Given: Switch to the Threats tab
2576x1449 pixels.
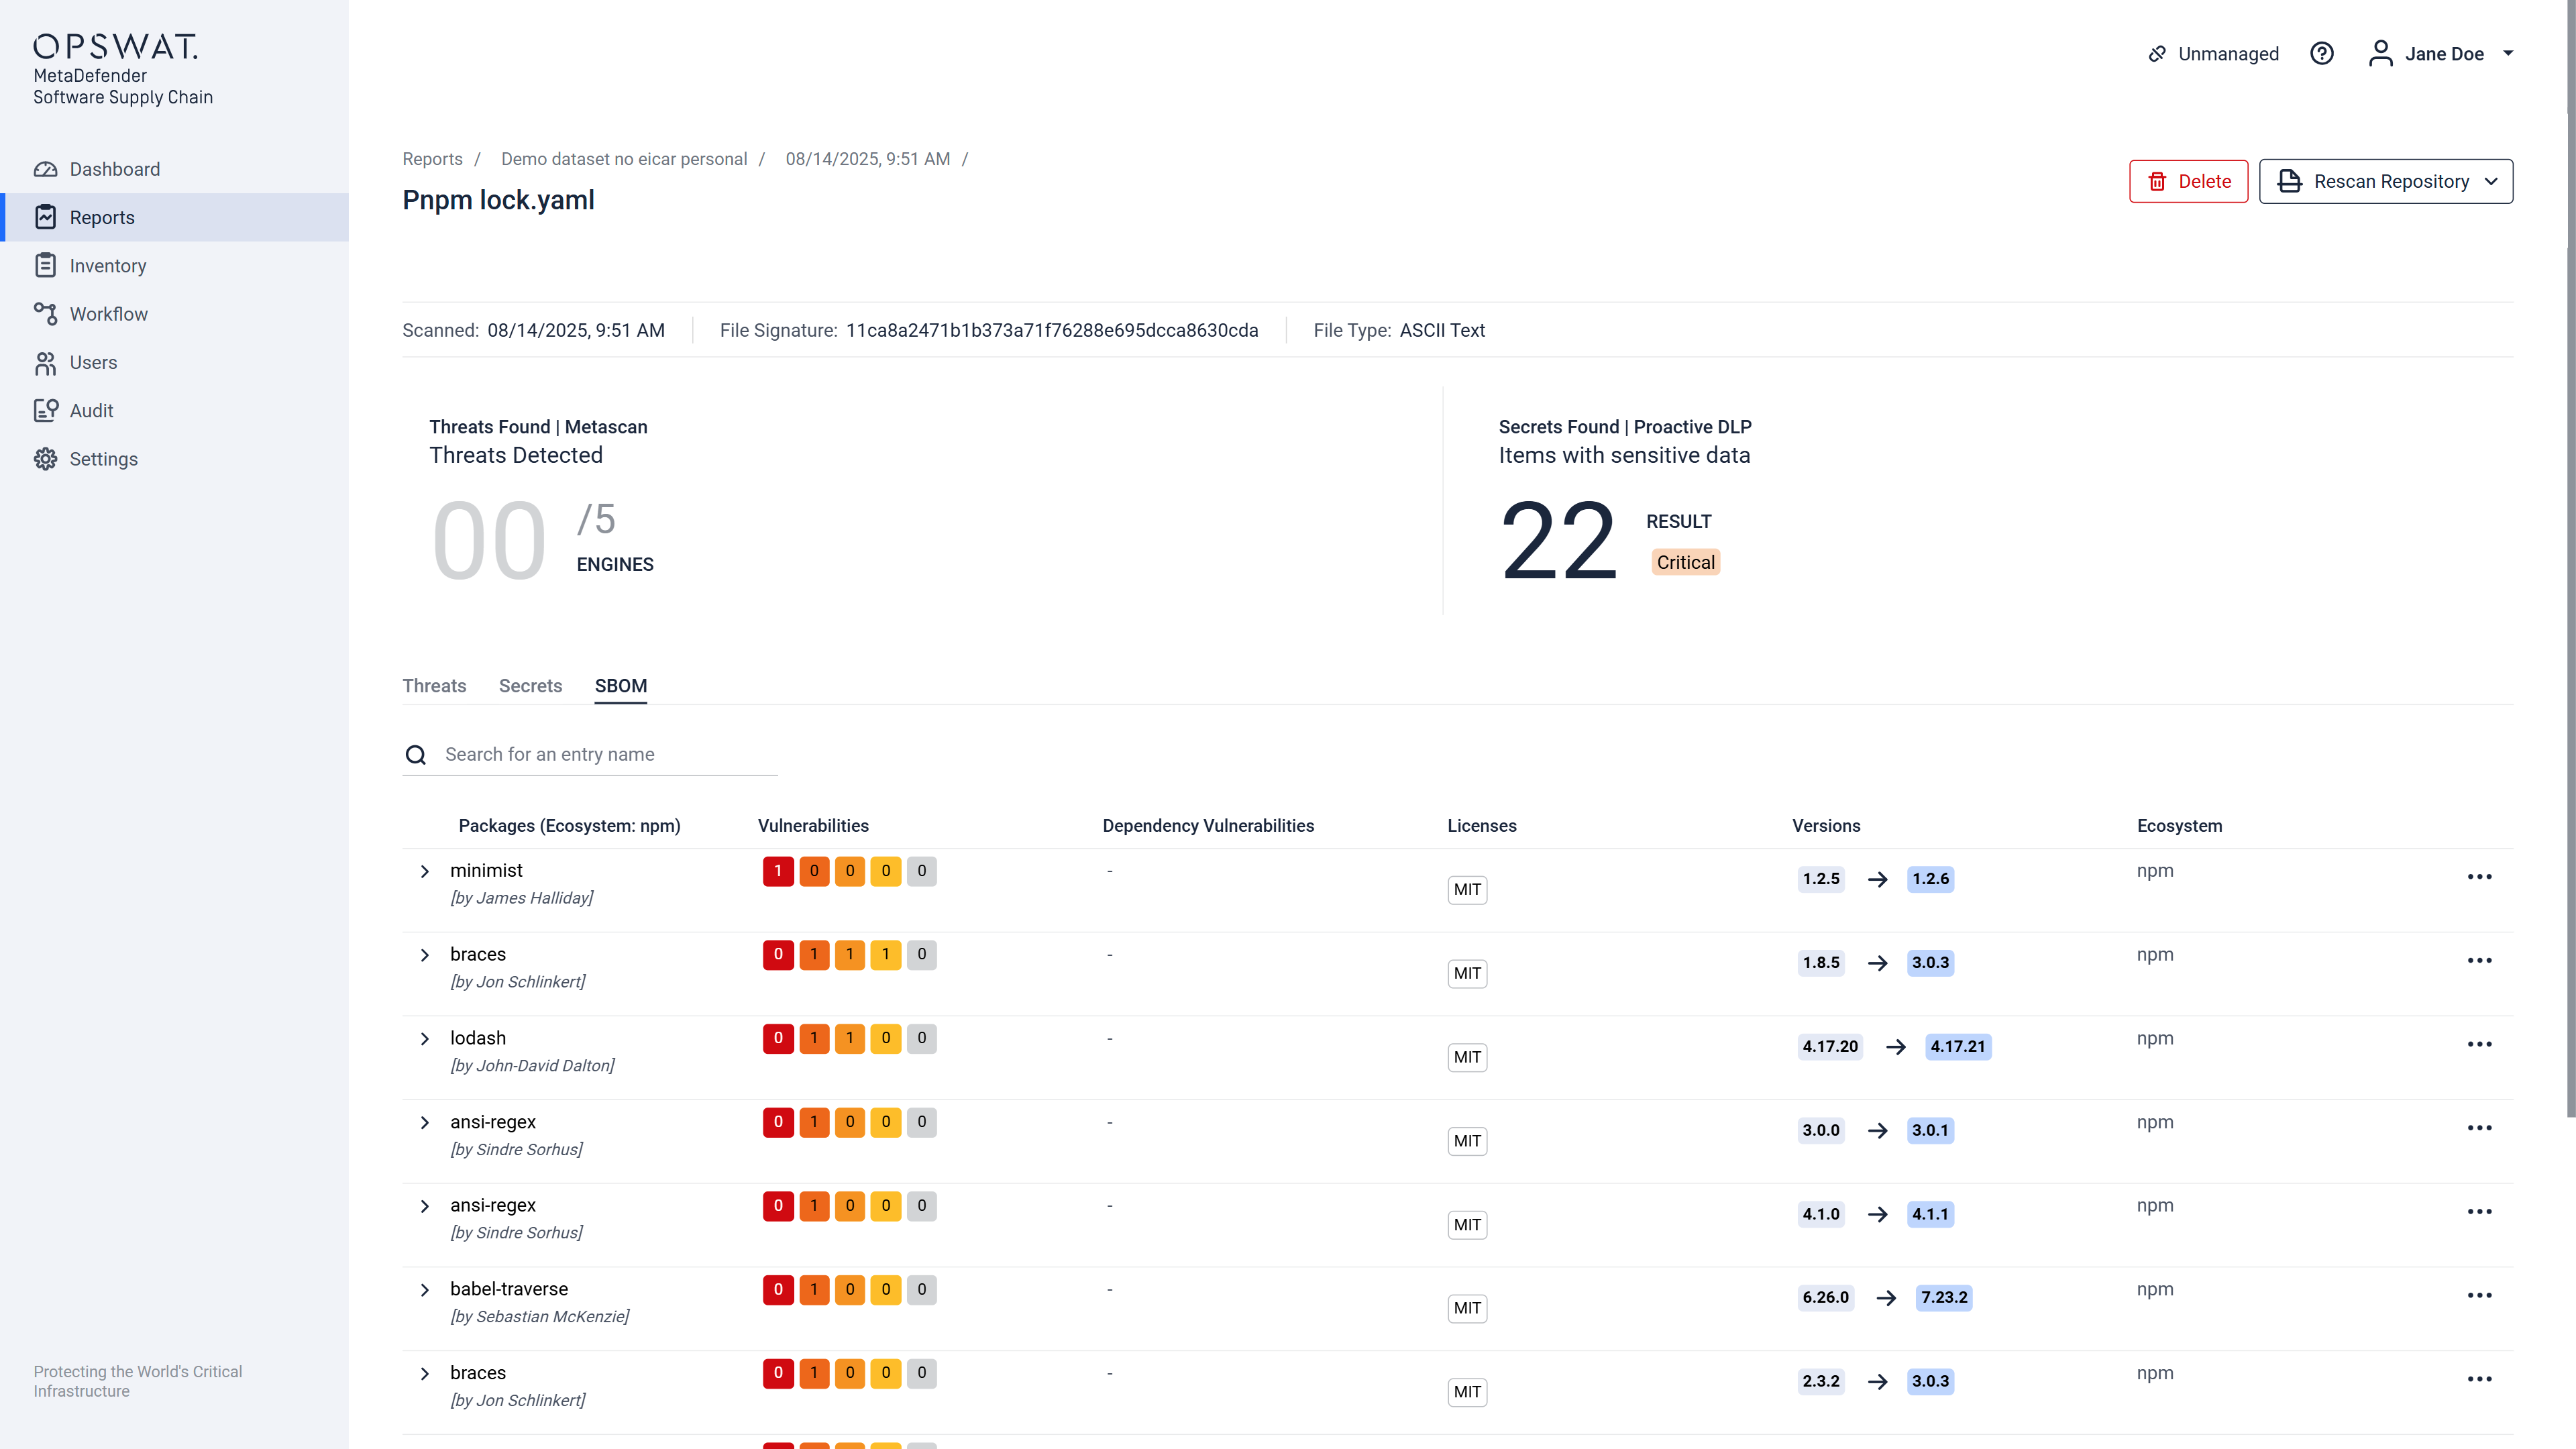Looking at the screenshot, I should [x=434, y=686].
